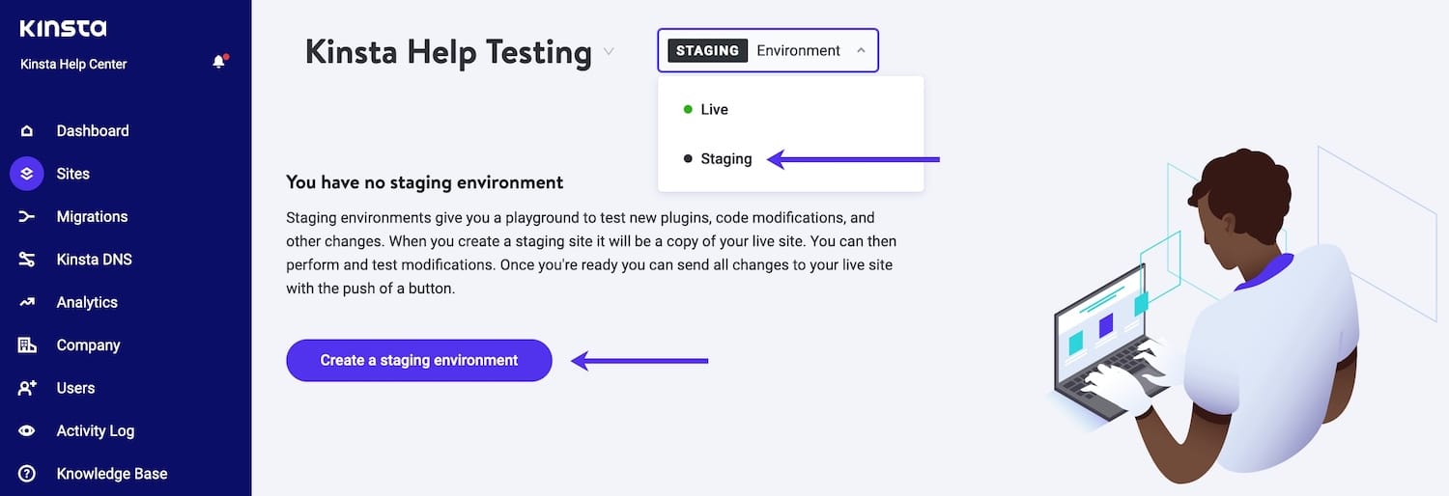The height and width of the screenshot is (496, 1449).
Task: Select Live environment option
Action: pos(714,109)
